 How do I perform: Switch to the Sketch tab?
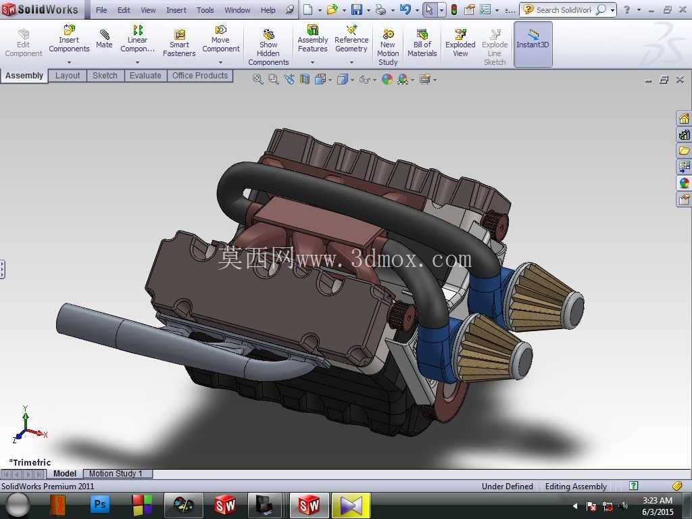pos(105,76)
